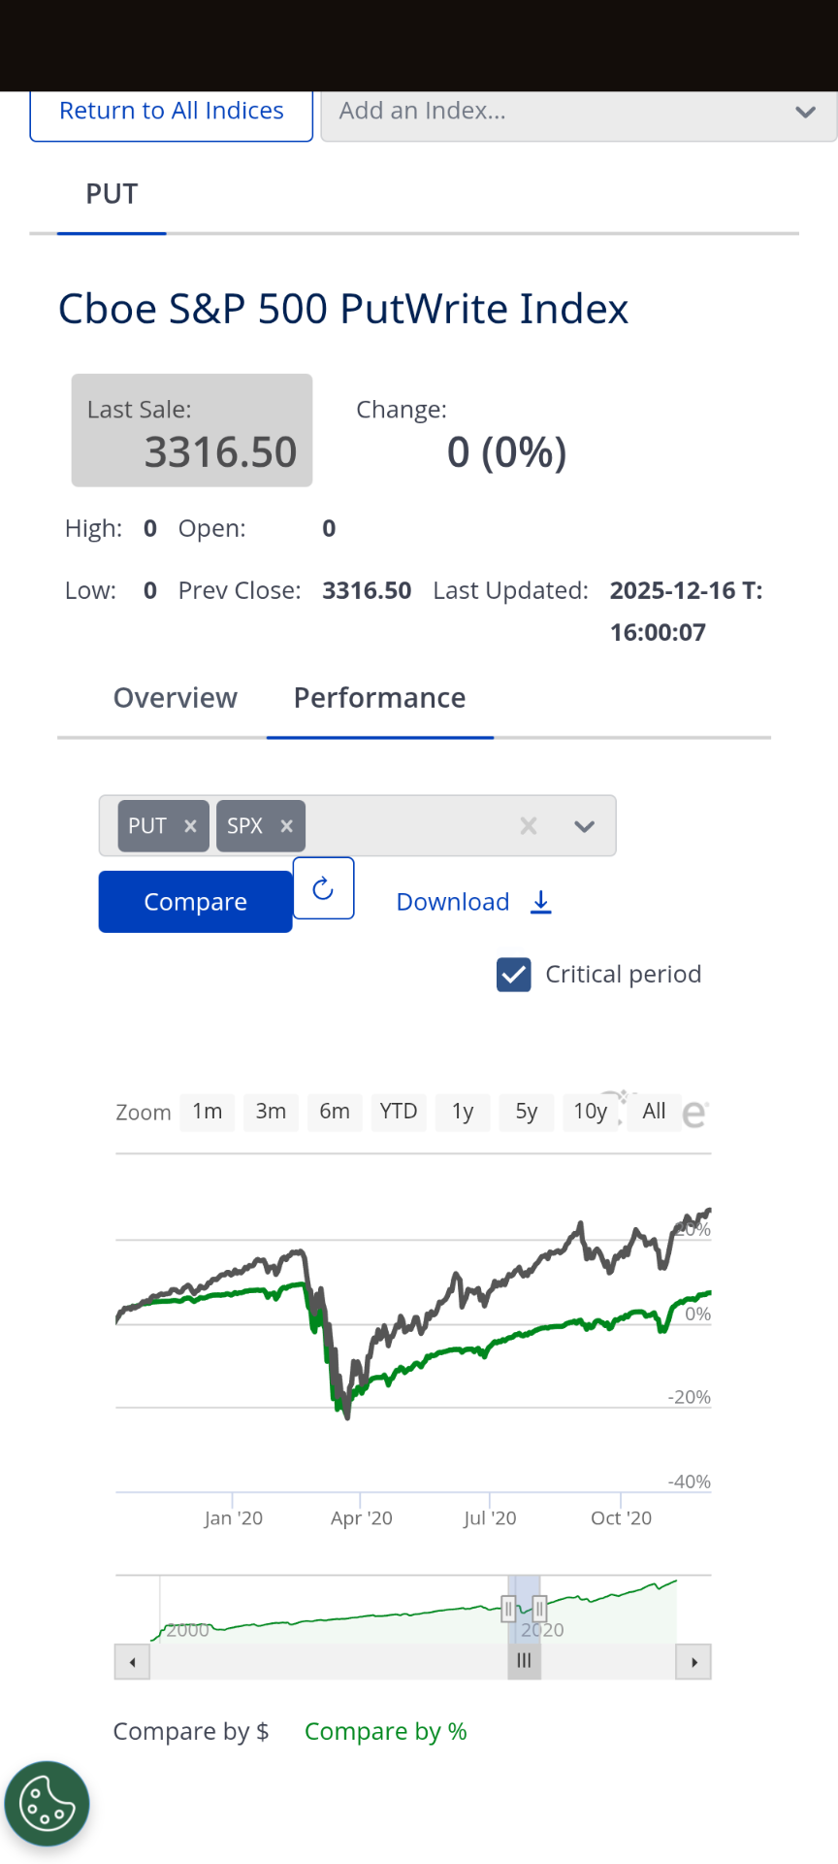Image resolution: width=838 pixels, height=1864 pixels.
Task: Set chart zoom to 1y
Action: point(463,1112)
